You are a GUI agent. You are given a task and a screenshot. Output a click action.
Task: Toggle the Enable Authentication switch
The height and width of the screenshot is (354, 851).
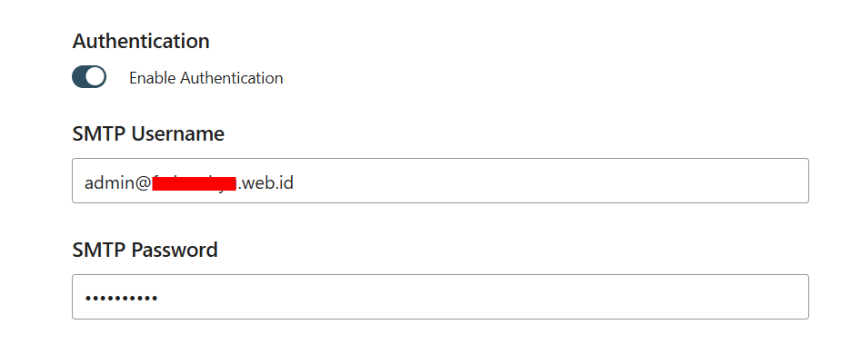click(89, 77)
